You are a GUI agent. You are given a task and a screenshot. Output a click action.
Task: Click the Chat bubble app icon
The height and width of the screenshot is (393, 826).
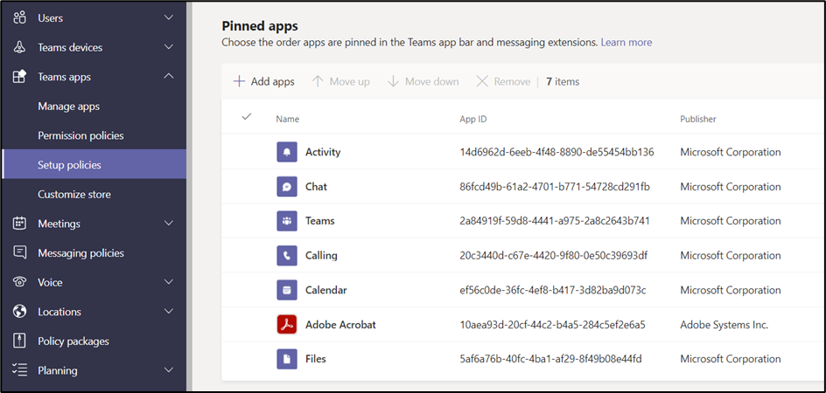287,187
